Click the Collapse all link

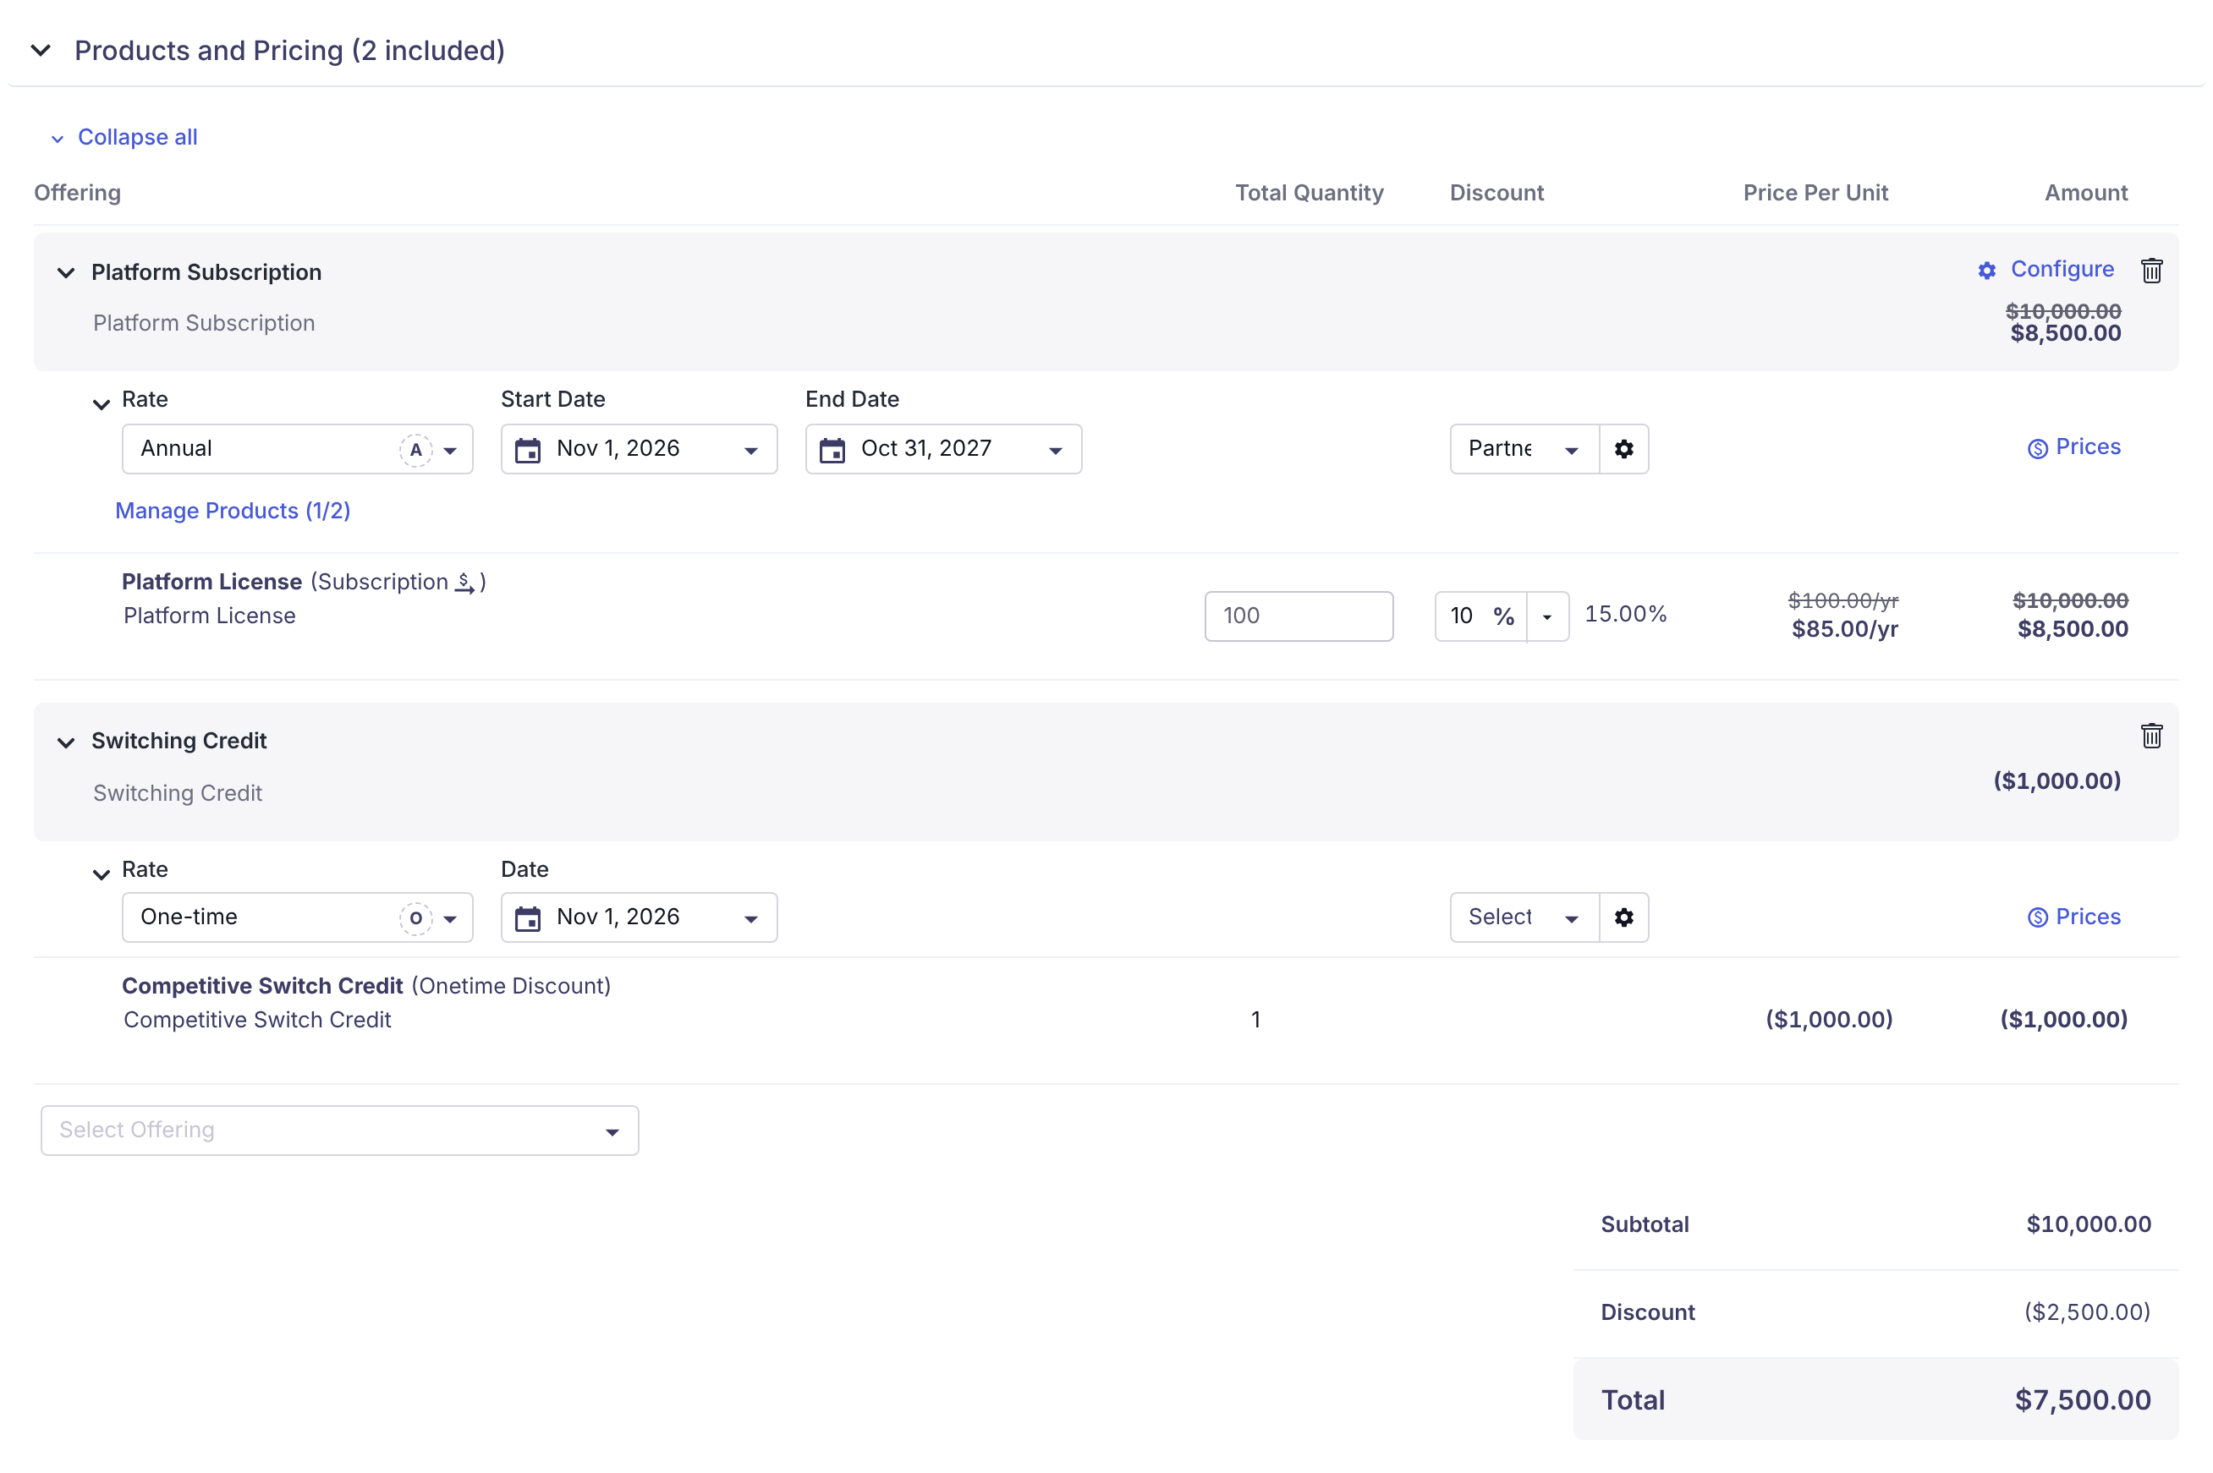point(137,137)
